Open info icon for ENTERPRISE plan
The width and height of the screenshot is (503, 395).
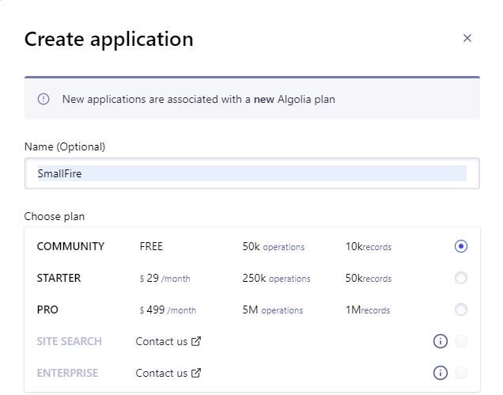coord(440,373)
